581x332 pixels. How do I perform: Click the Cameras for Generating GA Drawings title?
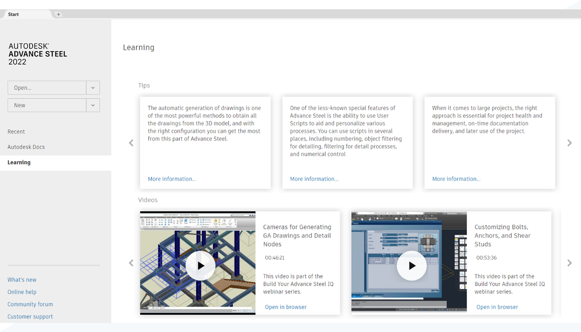click(x=297, y=236)
